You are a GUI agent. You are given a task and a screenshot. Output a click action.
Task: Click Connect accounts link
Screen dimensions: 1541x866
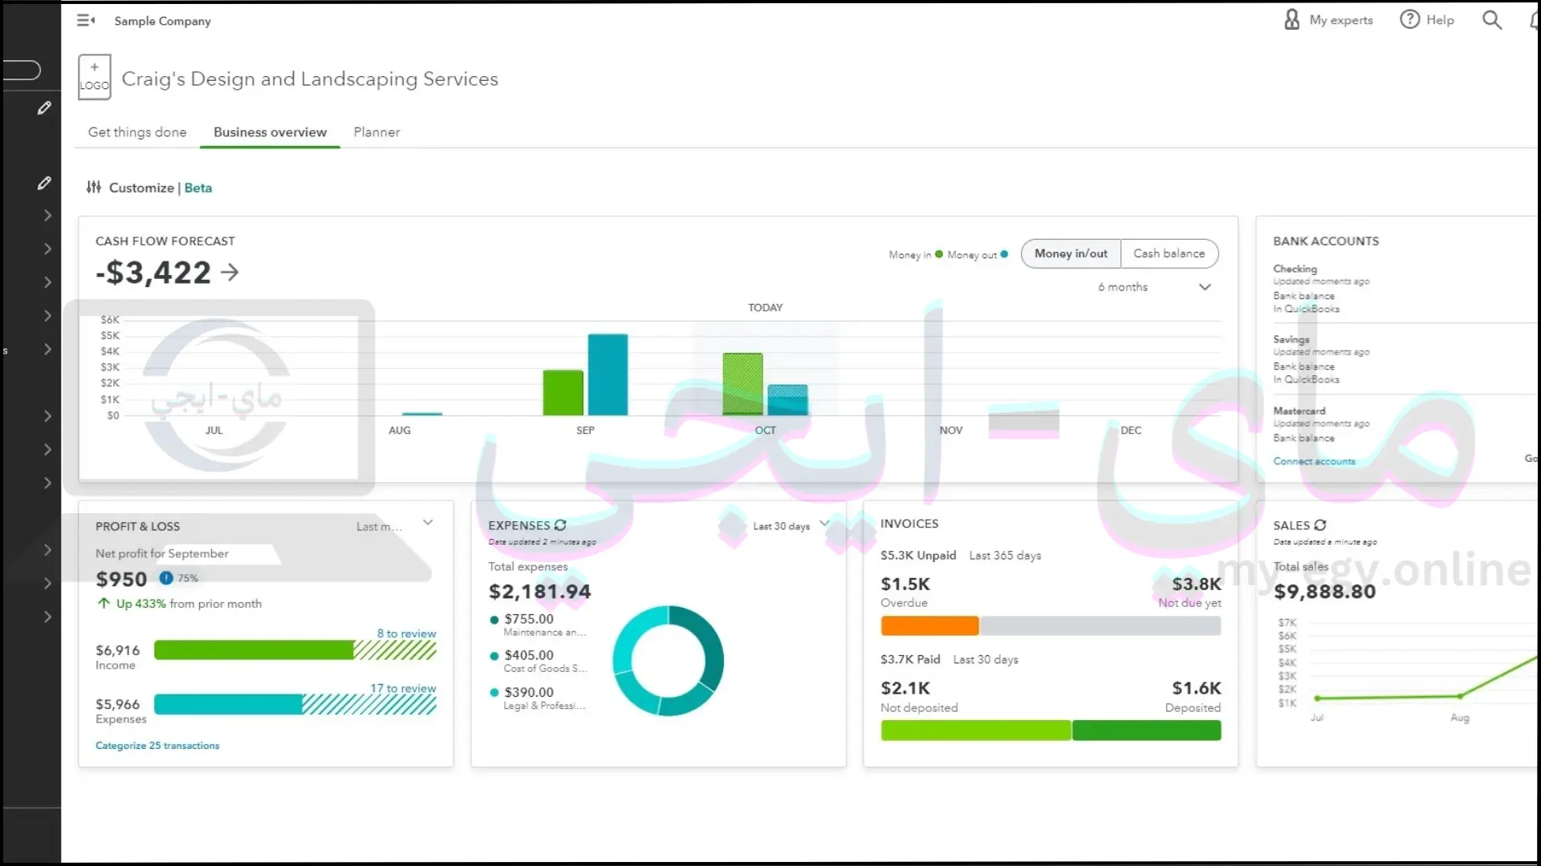click(x=1314, y=461)
